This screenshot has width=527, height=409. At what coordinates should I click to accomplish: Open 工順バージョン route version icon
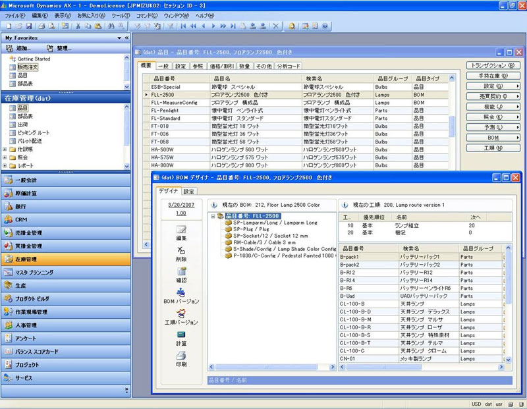pyautogui.click(x=181, y=317)
